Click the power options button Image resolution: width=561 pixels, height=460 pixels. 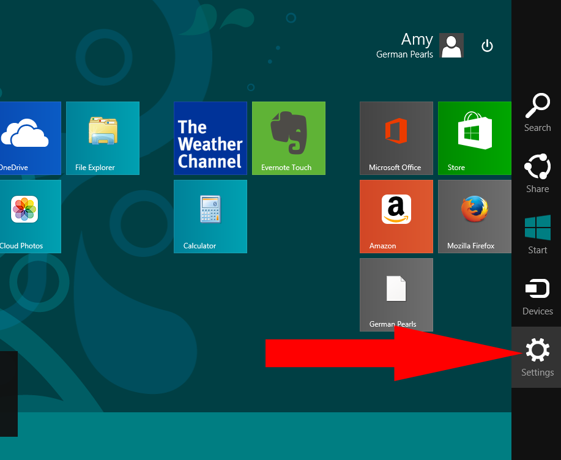pyautogui.click(x=488, y=46)
